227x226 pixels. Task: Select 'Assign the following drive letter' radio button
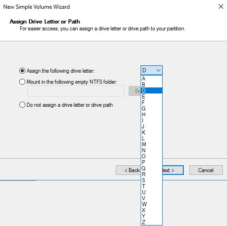22,71
